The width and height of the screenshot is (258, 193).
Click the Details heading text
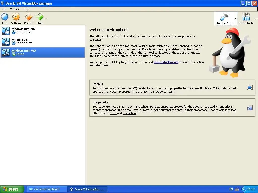coord(98,84)
